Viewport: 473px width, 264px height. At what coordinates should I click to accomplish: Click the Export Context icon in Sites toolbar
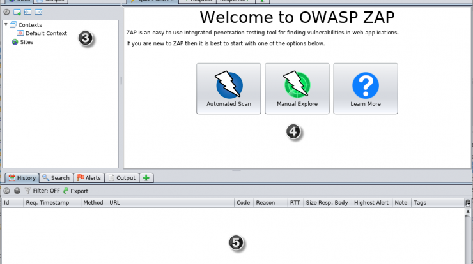(38, 12)
